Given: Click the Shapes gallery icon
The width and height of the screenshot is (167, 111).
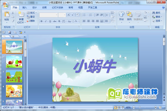Looking at the screenshot, I should (x=121, y=14).
